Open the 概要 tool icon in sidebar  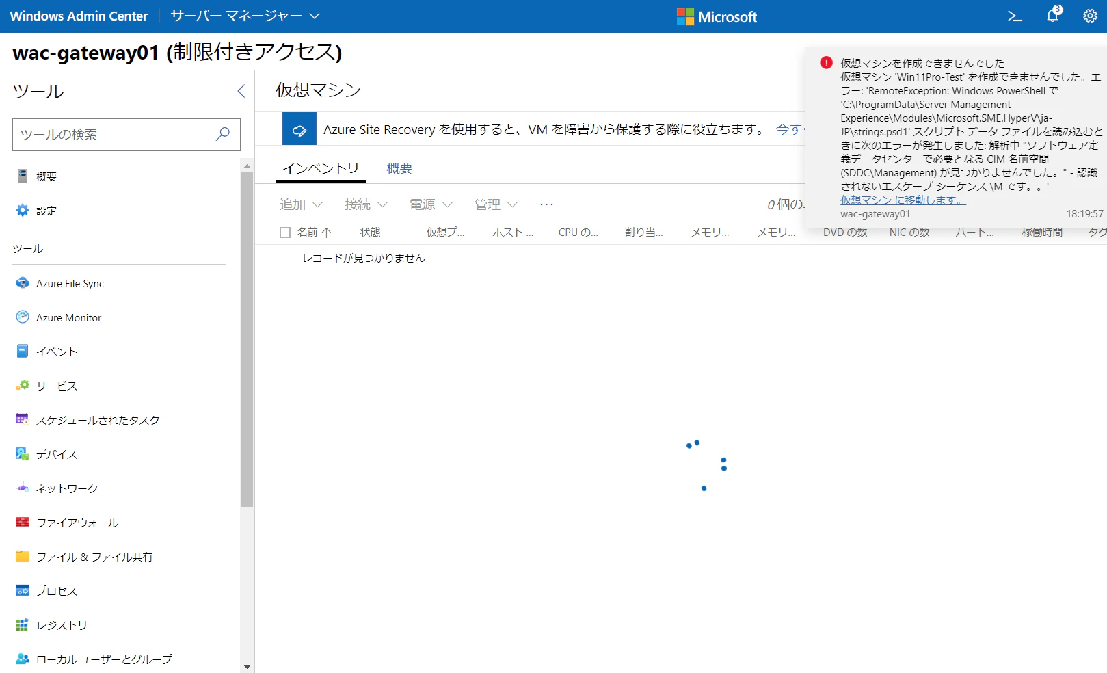(x=23, y=176)
